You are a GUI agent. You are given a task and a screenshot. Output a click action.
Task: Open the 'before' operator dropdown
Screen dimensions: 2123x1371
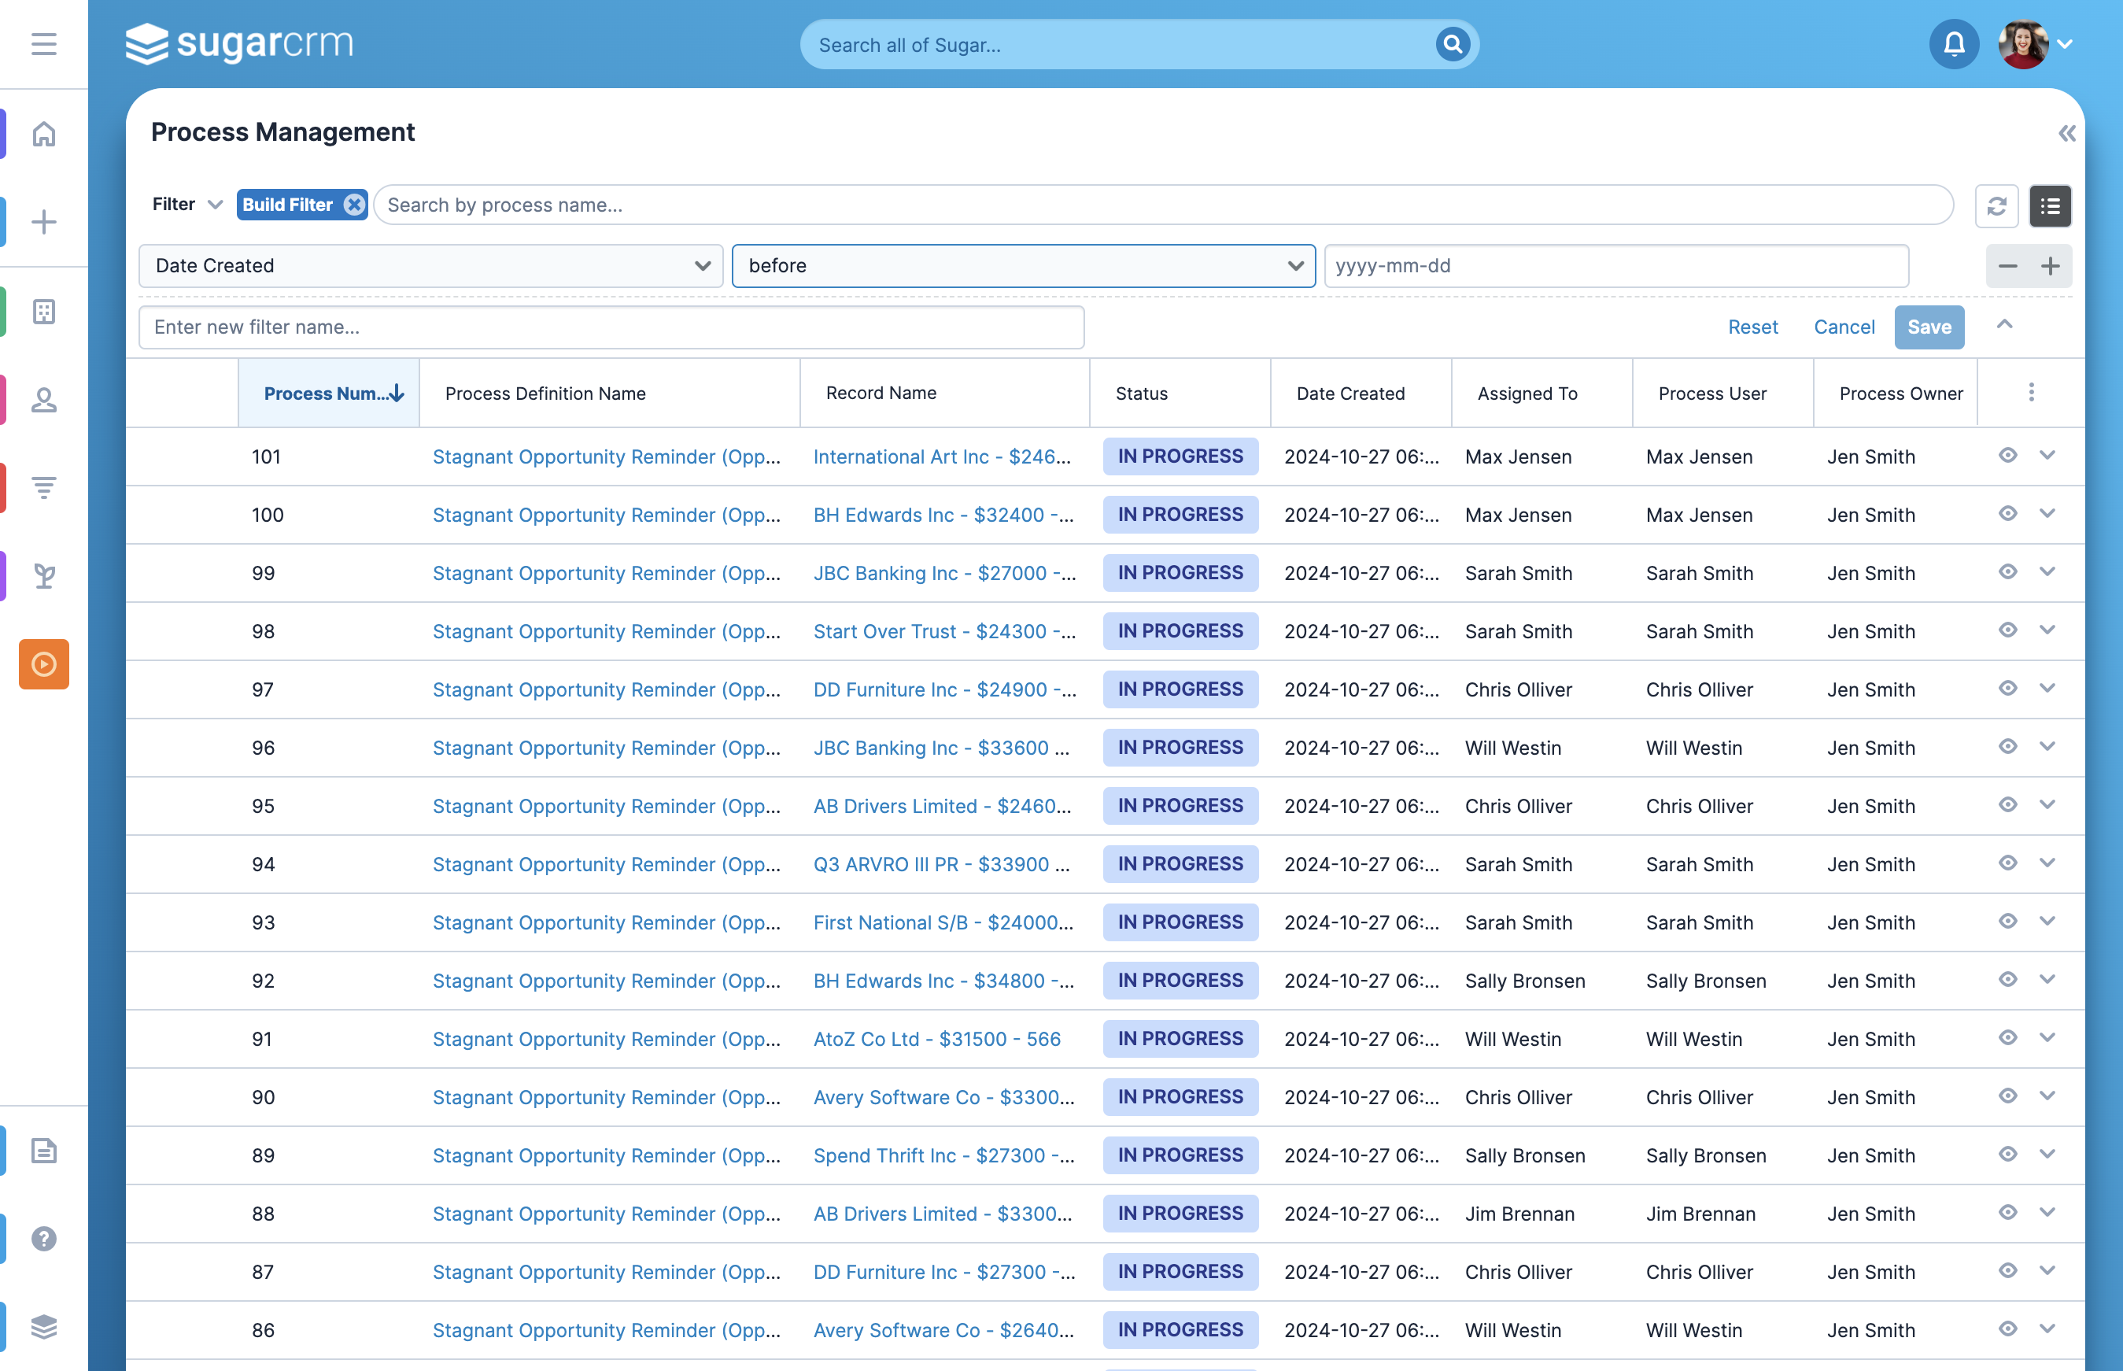(x=1024, y=266)
